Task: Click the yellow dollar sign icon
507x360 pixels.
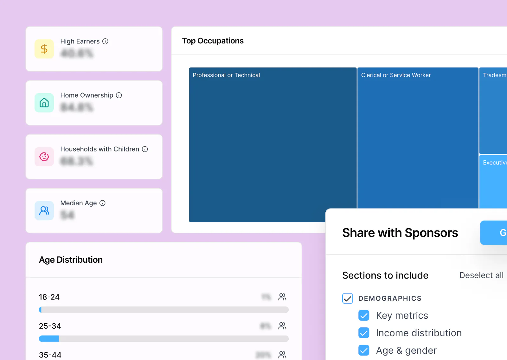Action: 44,49
